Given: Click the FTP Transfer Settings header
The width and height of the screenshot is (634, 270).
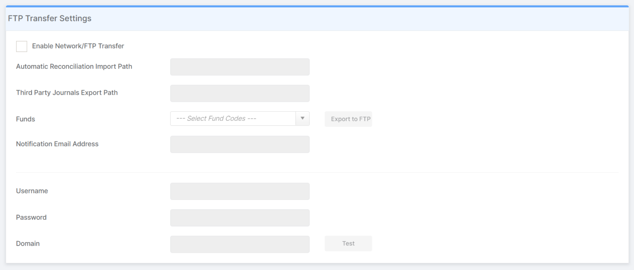Looking at the screenshot, I should click(50, 18).
